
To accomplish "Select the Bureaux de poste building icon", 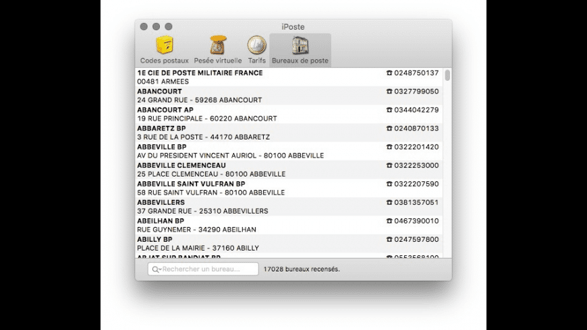I will tap(300, 45).
